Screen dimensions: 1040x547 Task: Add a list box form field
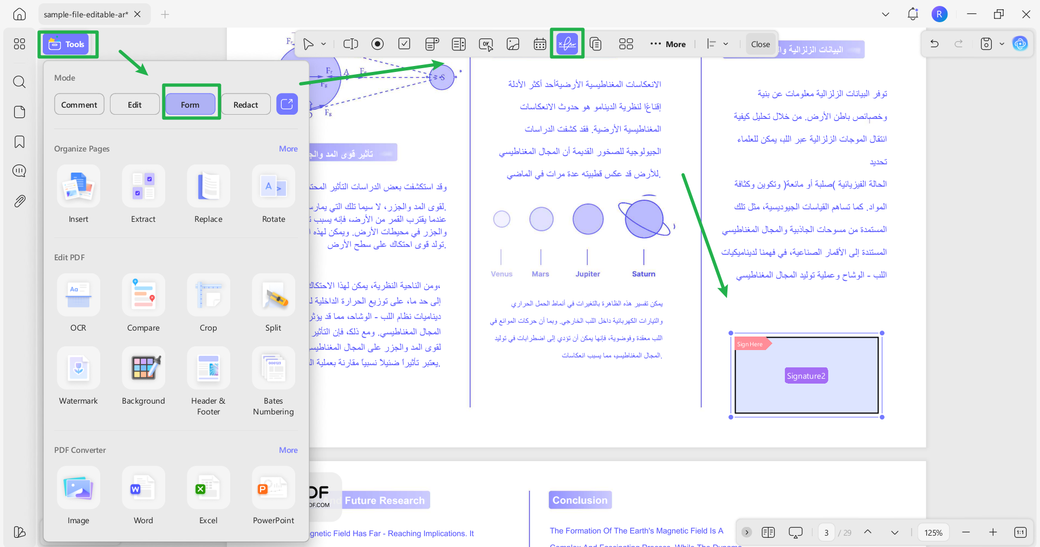pos(459,44)
